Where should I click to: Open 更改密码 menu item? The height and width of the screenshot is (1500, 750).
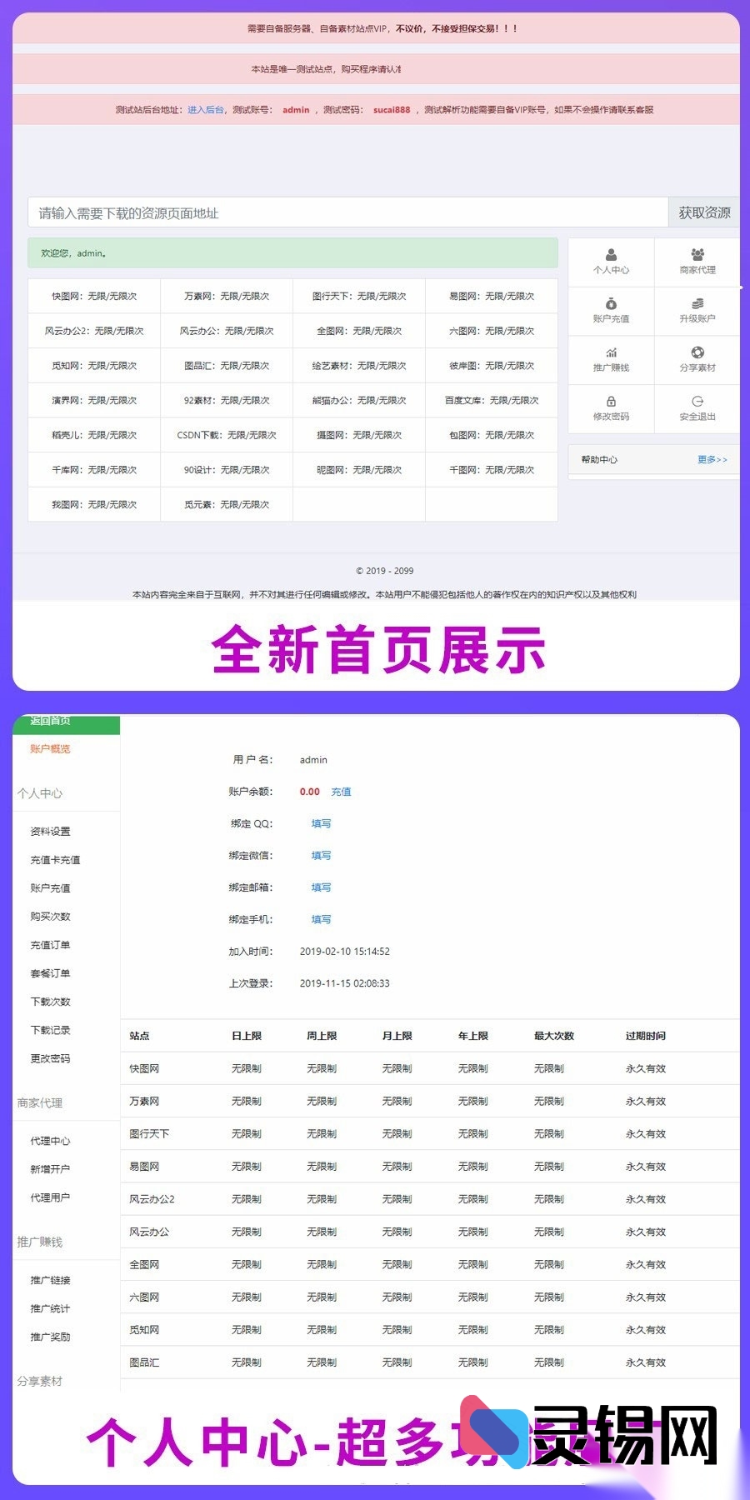coord(50,1057)
